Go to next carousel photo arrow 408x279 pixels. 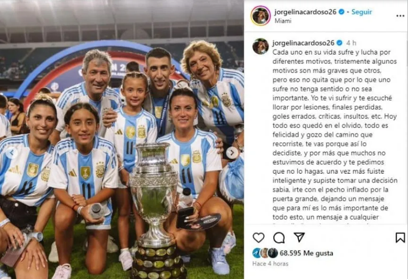click(x=232, y=153)
